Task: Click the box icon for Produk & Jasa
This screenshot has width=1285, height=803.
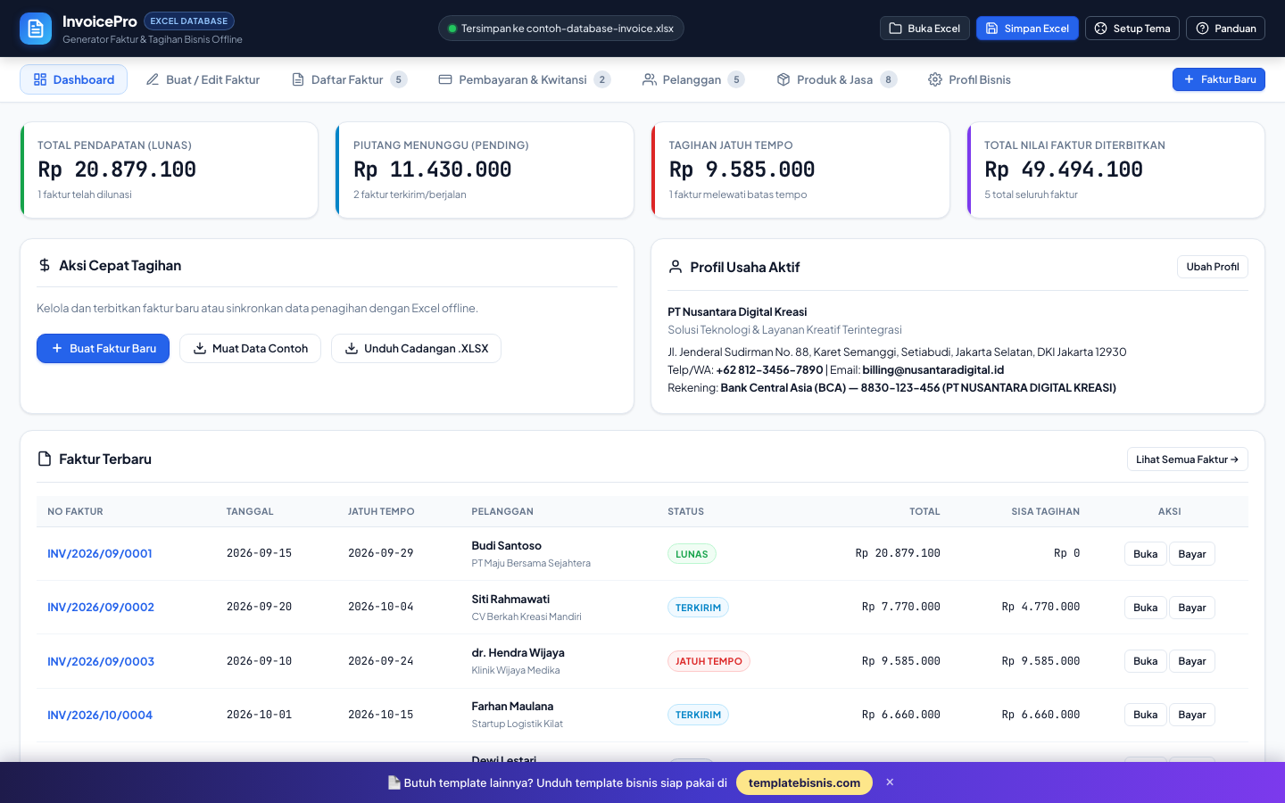Action: tap(783, 79)
